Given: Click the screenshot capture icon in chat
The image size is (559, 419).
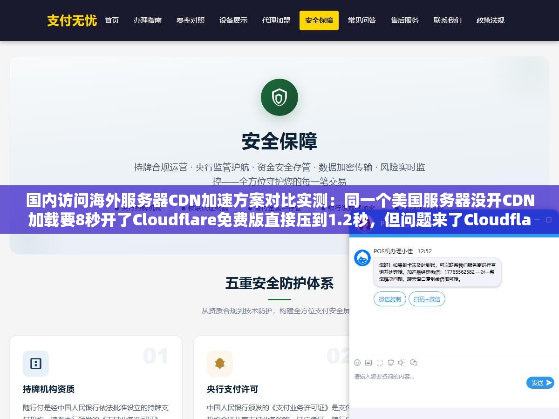Looking at the screenshot, I should coord(380,363).
